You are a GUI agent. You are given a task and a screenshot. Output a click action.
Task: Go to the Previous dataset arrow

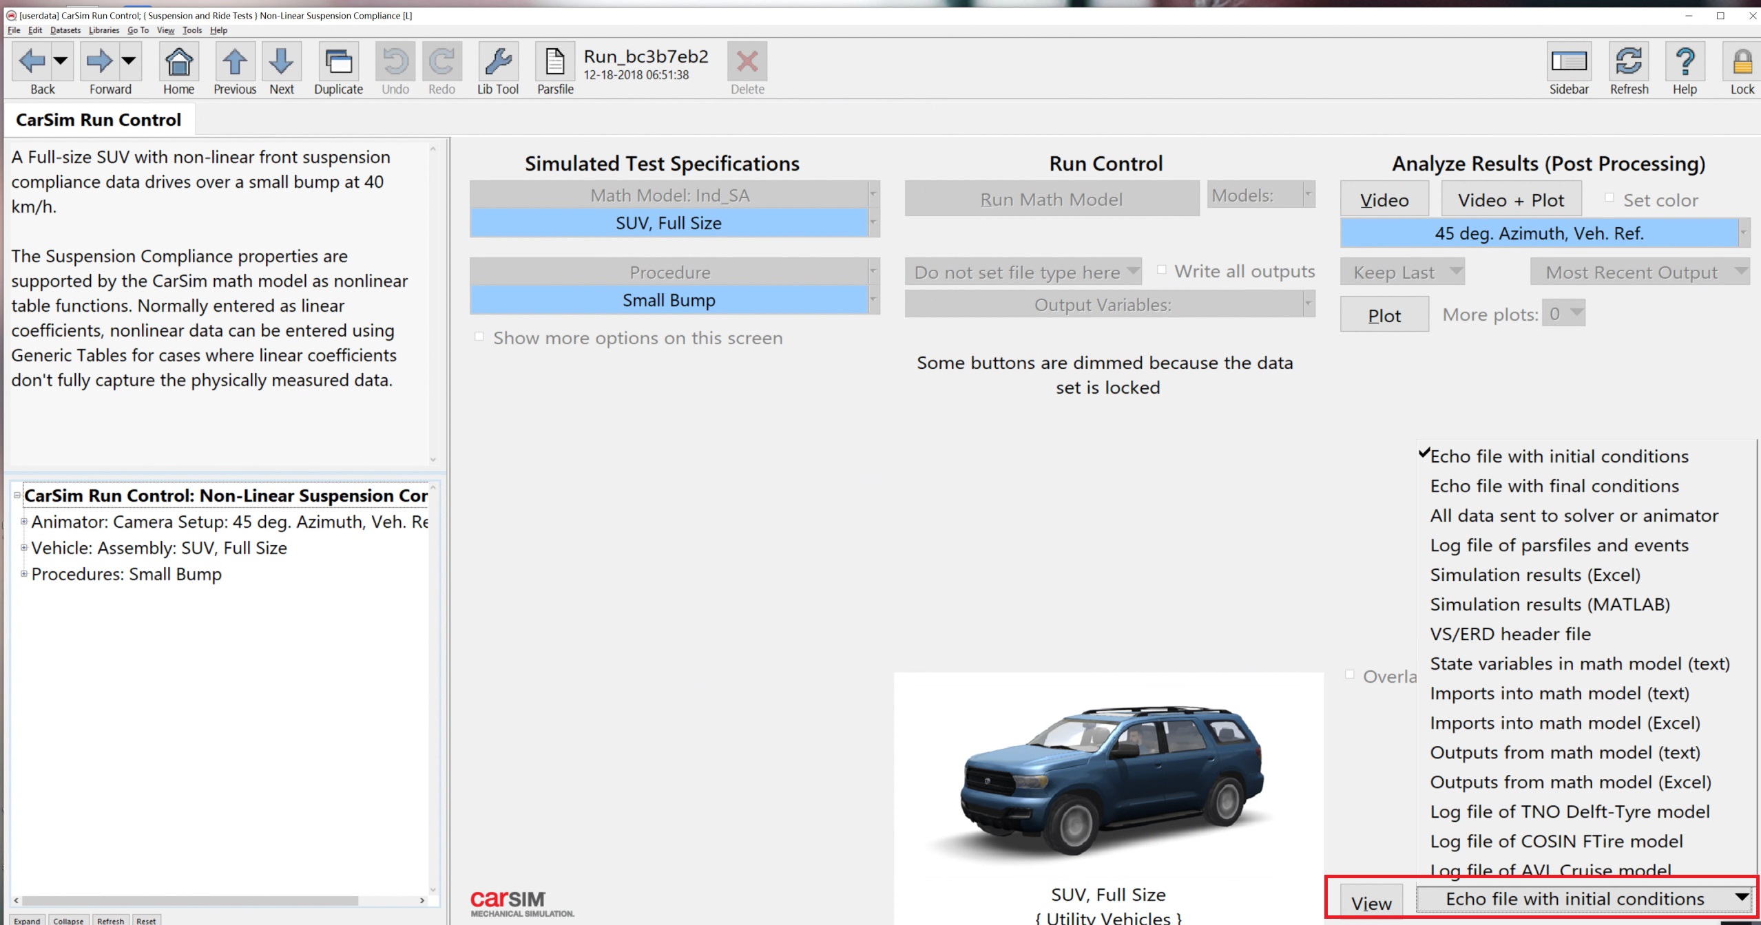click(234, 63)
